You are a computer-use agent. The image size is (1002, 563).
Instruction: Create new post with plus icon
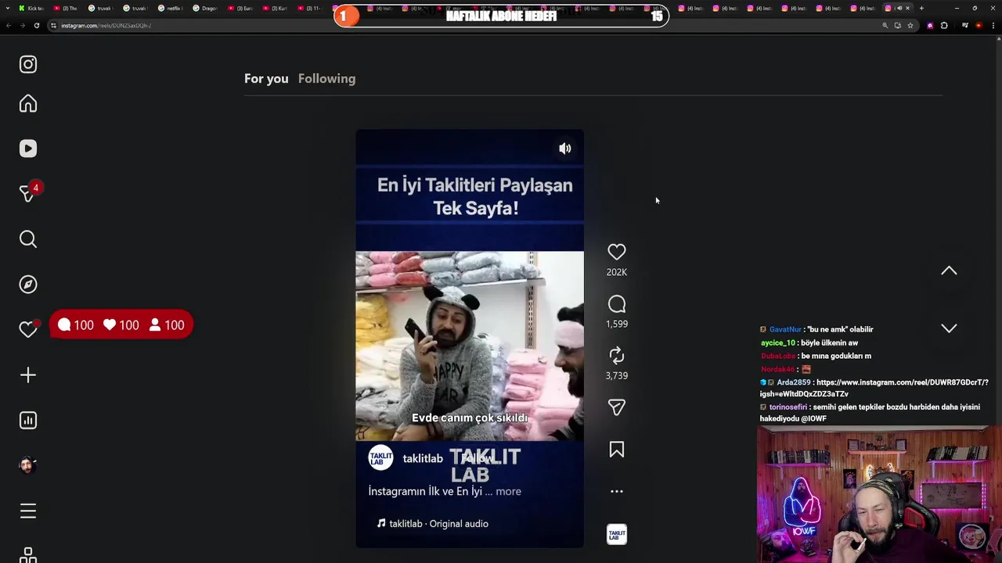pyautogui.click(x=28, y=375)
